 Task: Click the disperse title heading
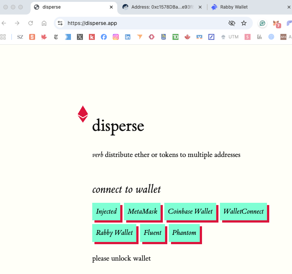118,126
